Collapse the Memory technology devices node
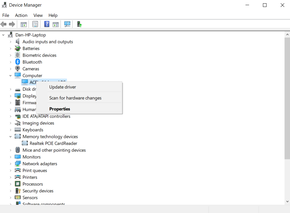The width and height of the screenshot is (290, 213). click(x=11, y=137)
